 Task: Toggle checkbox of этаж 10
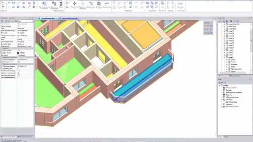click(x=227, y=48)
